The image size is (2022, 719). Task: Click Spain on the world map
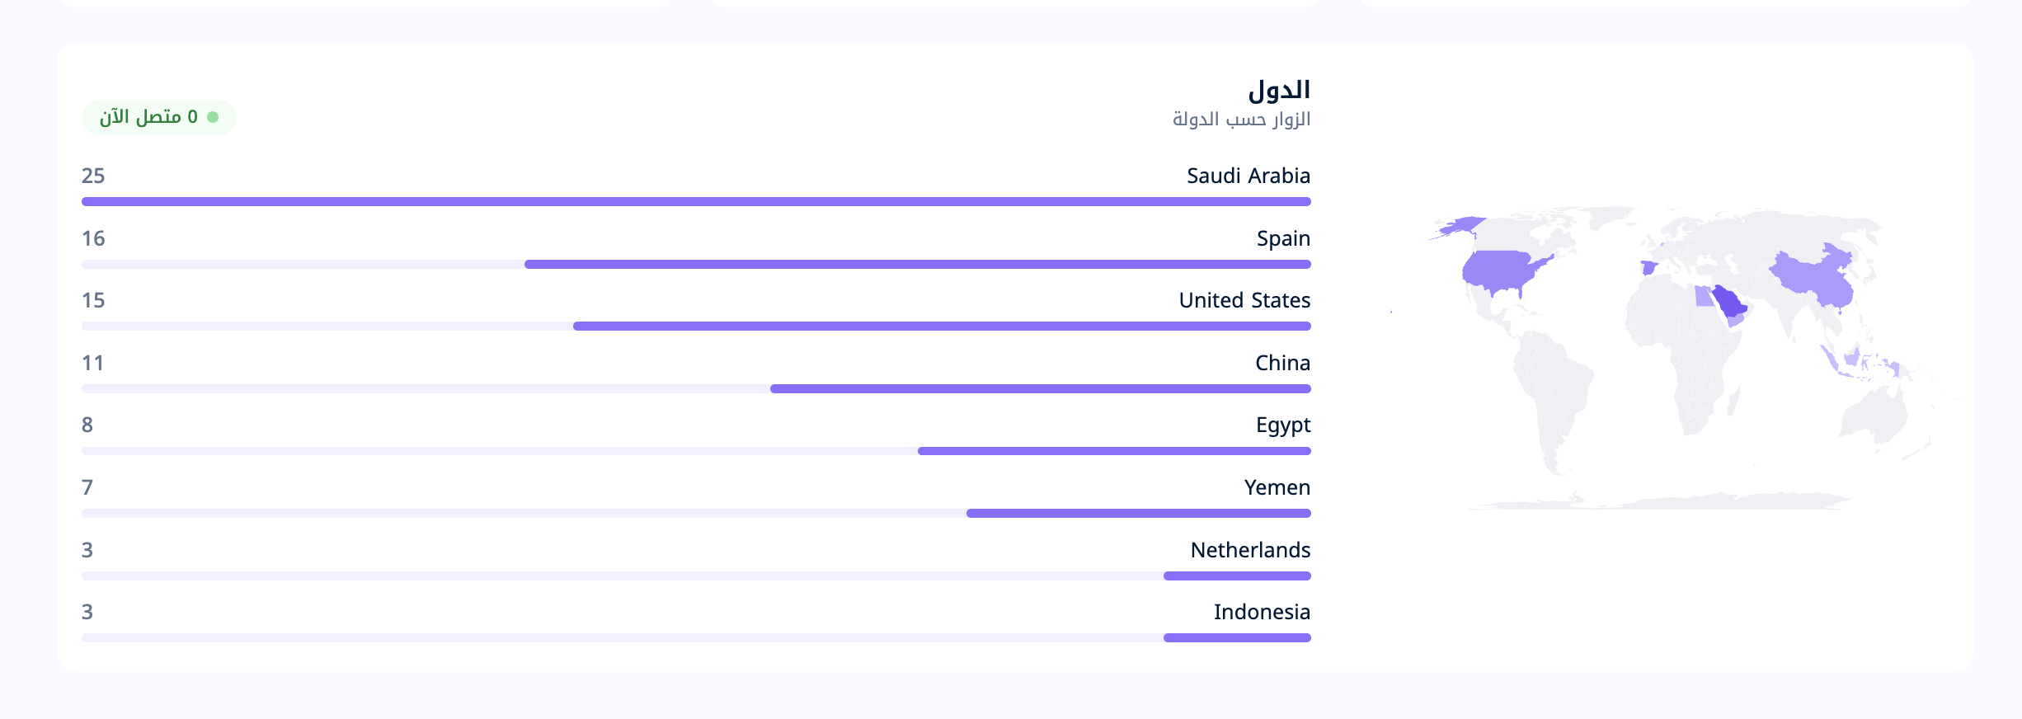pyautogui.click(x=1648, y=268)
